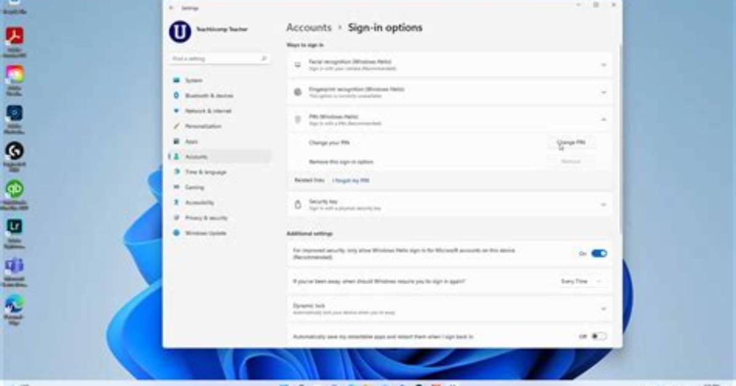Expand the Dynamic lock section

[604, 309]
